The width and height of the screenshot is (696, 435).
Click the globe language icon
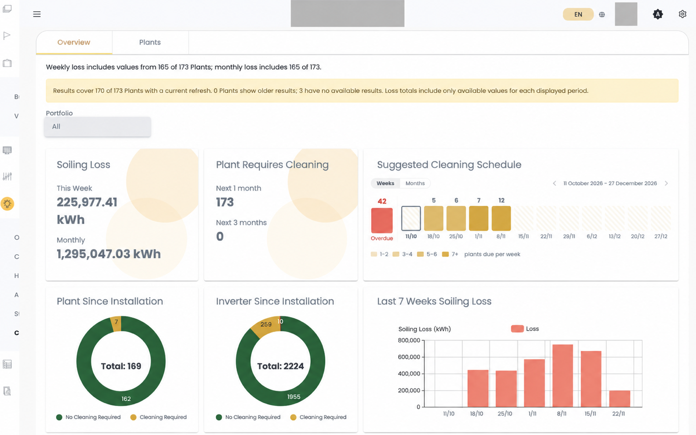tap(602, 14)
